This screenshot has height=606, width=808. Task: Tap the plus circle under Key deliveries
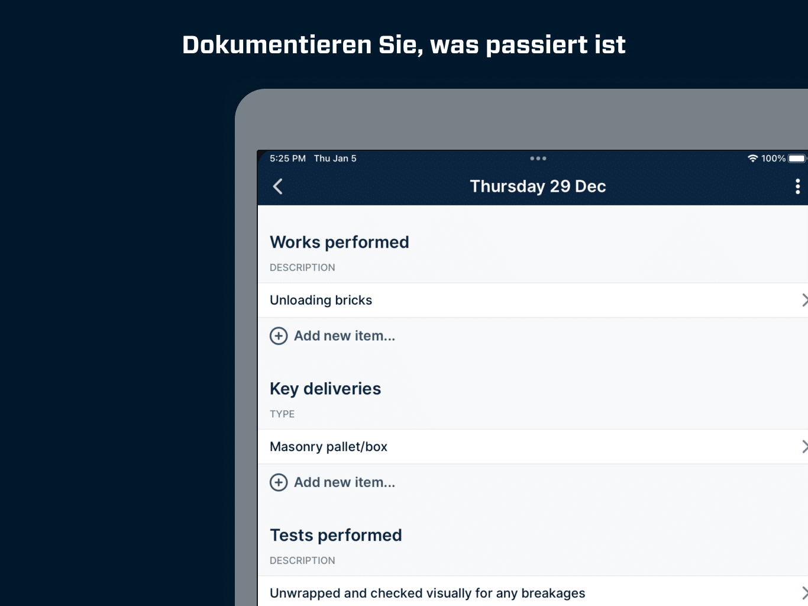tap(279, 482)
